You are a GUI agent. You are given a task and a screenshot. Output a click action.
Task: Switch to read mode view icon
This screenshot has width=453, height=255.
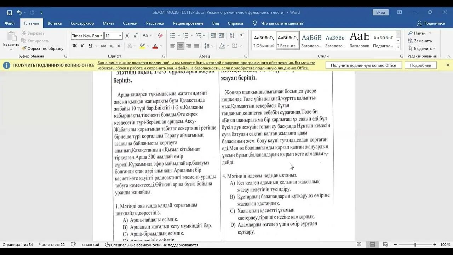(x=359, y=245)
